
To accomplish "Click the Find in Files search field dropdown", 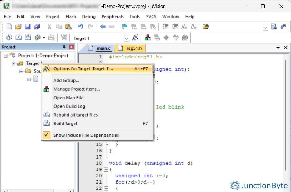I will (265, 27).
